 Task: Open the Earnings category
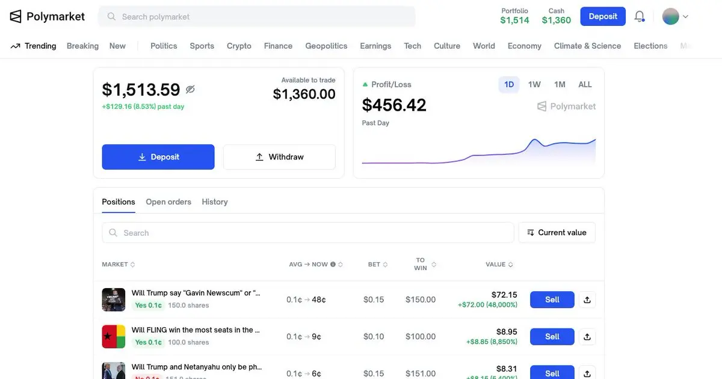point(375,46)
